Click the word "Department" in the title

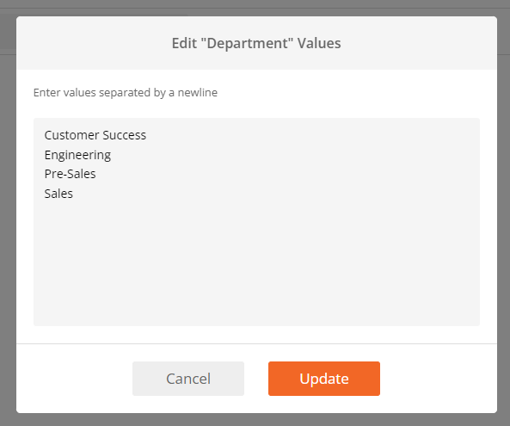point(247,43)
